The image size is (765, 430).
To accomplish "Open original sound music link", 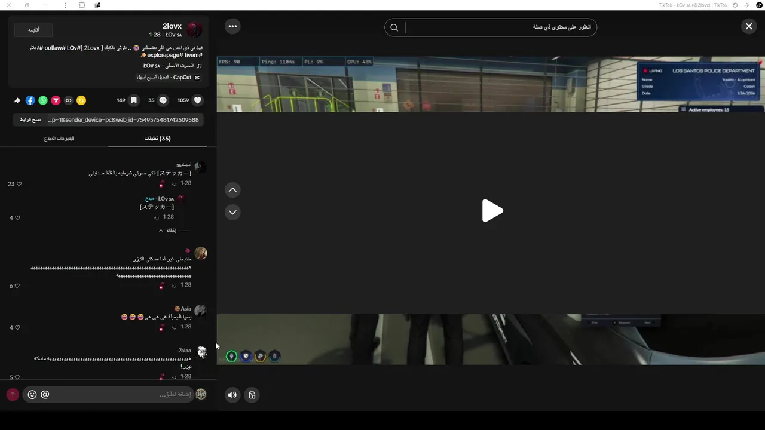I will coord(173,66).
